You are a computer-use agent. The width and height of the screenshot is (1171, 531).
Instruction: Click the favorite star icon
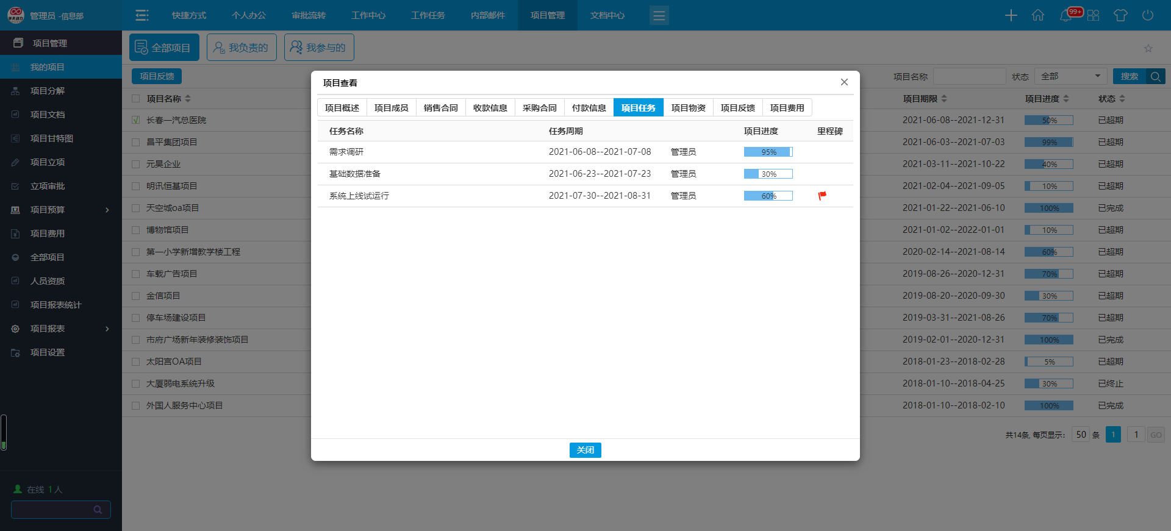click(1148, 48)
